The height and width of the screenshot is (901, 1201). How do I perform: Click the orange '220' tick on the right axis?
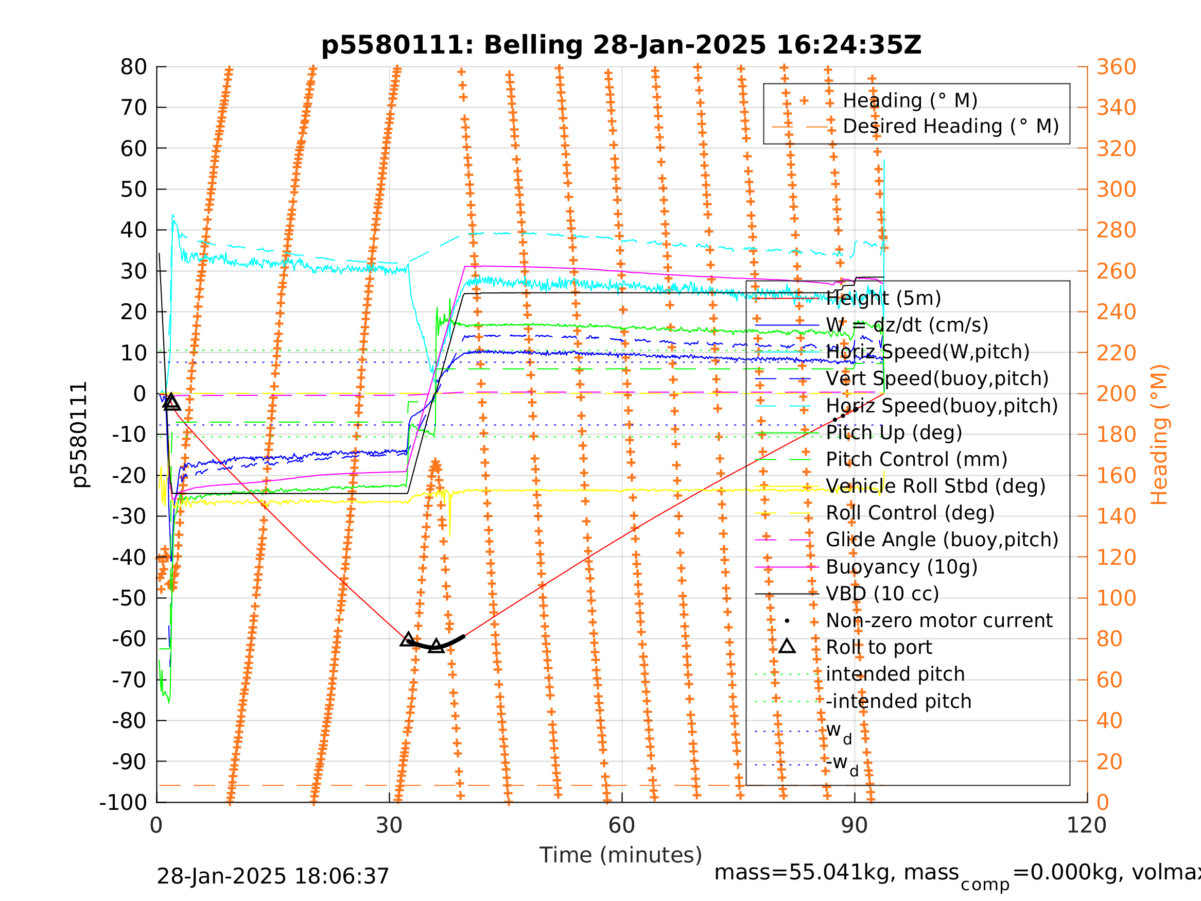[1116, 353]
